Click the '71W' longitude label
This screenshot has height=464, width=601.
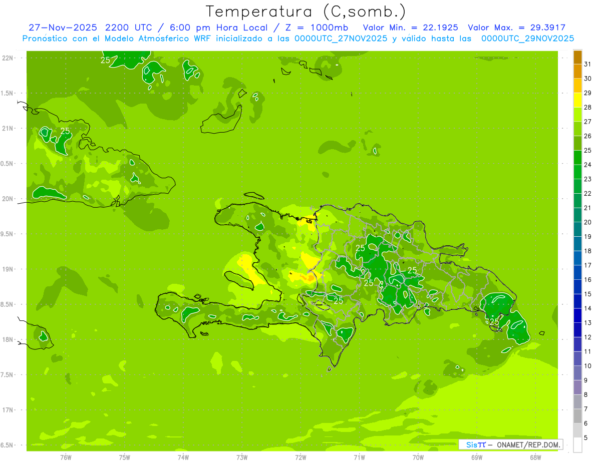(x=359, y=457)
